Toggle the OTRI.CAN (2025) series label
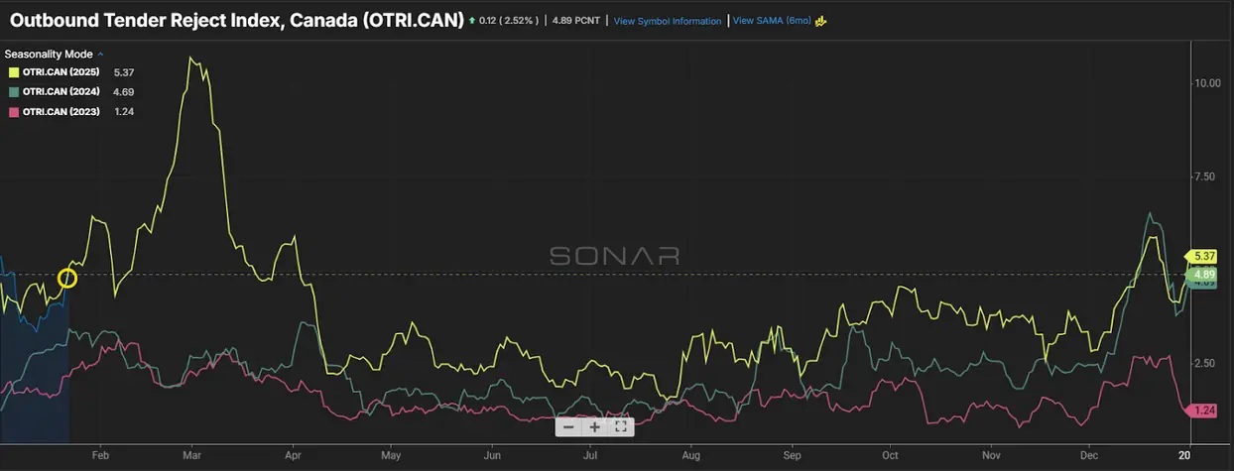Viewport: 1234px width, 471px height. (62, 72)
